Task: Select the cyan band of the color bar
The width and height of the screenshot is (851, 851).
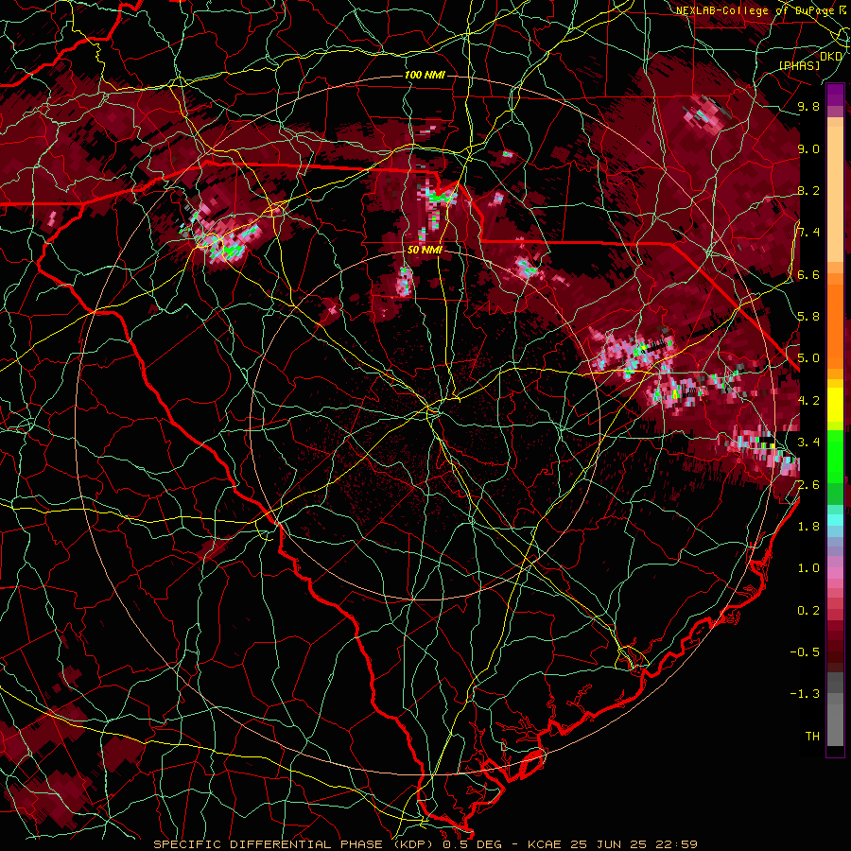Action: click(x=835, y=519)
